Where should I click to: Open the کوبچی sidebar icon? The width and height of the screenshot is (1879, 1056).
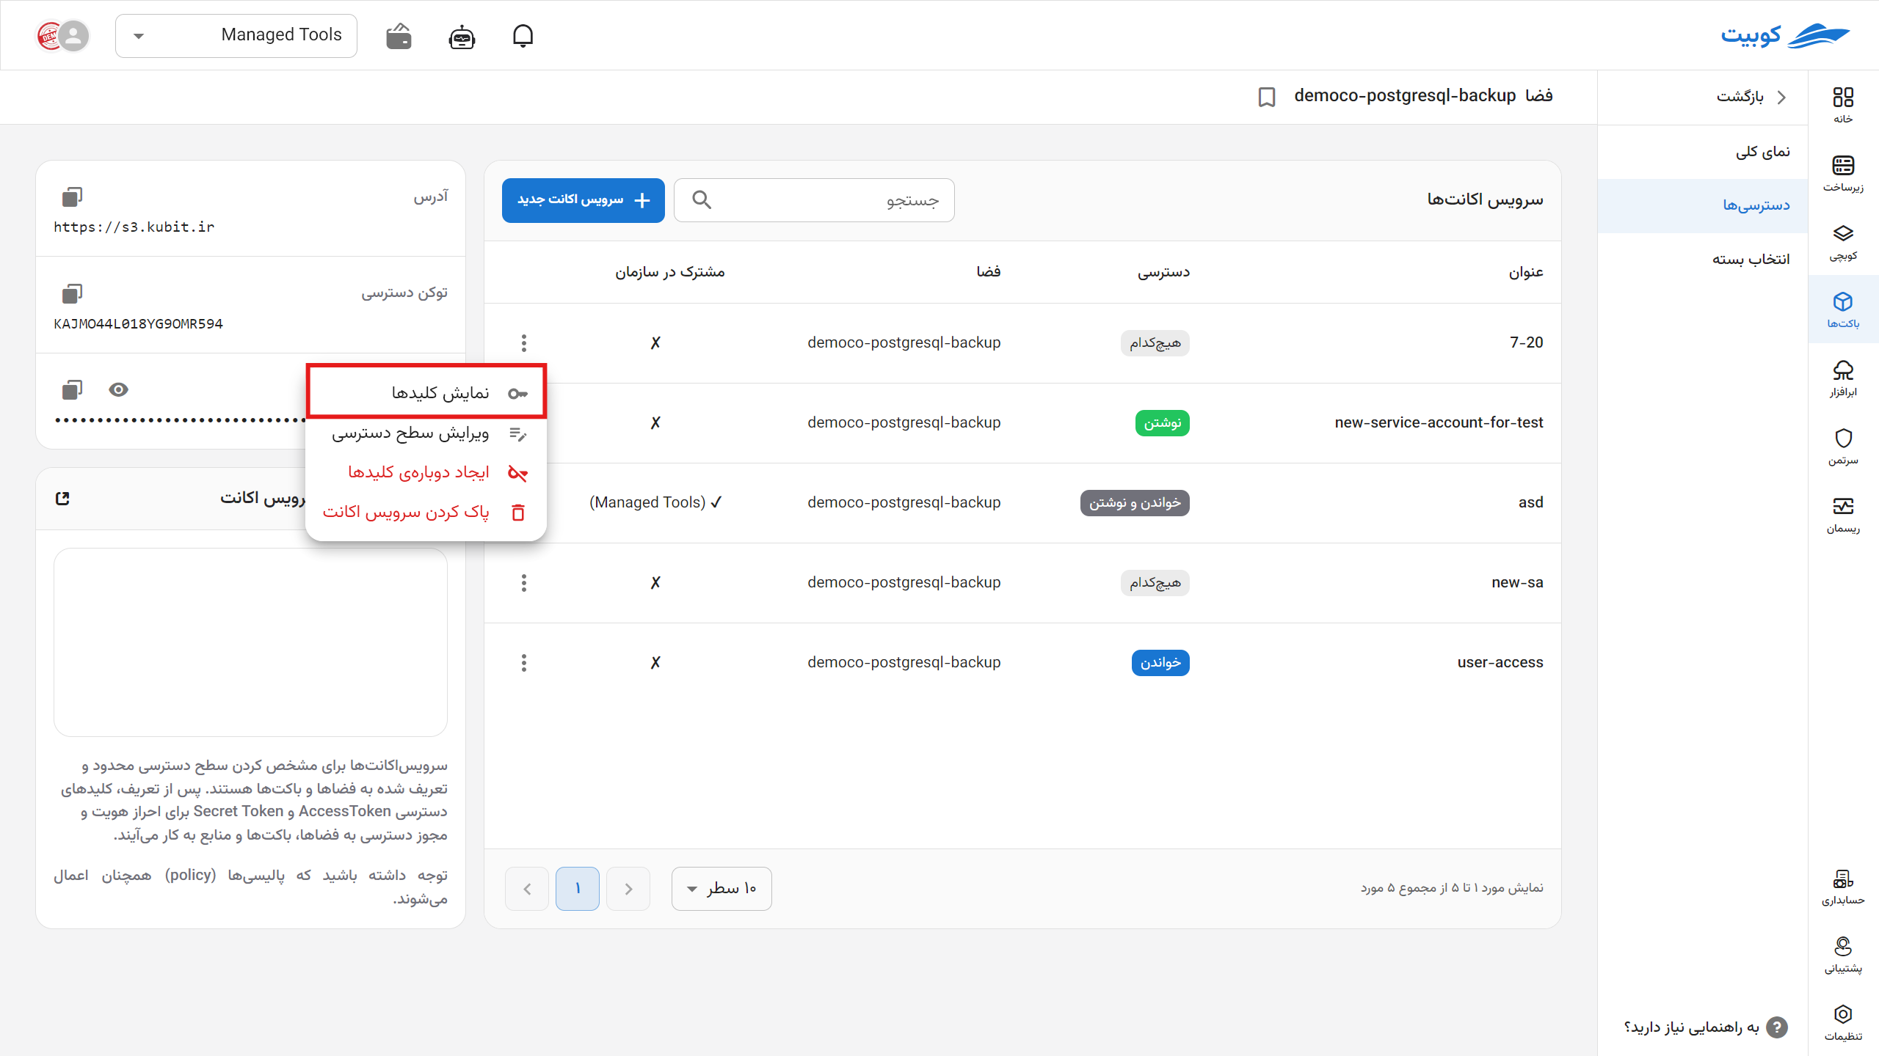pos(1843,241)
